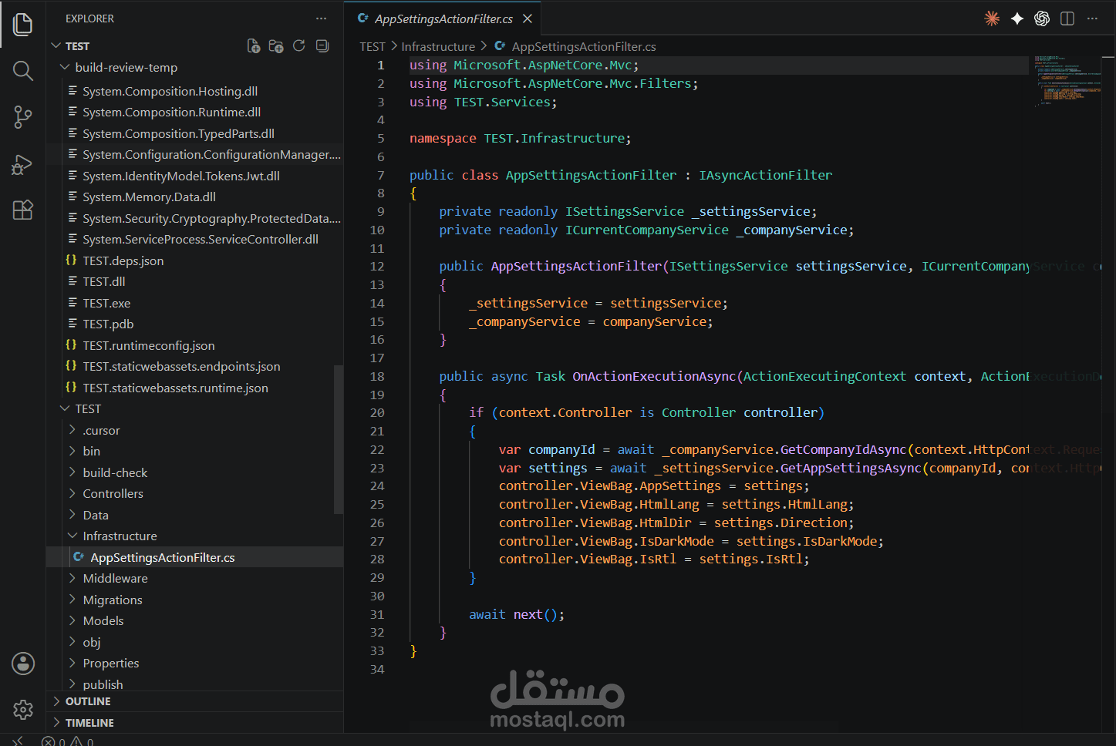The height and width of the screenshot is (746, 1116).
Task: Click the errors count icon in status bar
Action: 53,742
